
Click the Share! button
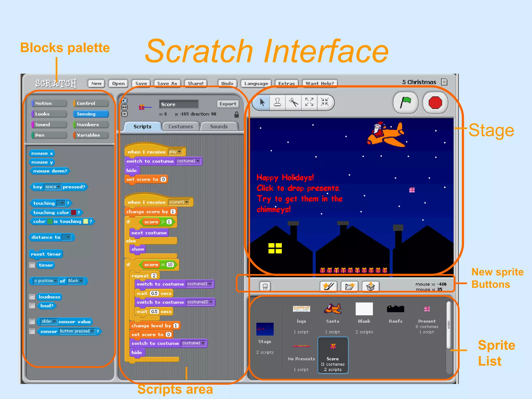tap(196, 83)
